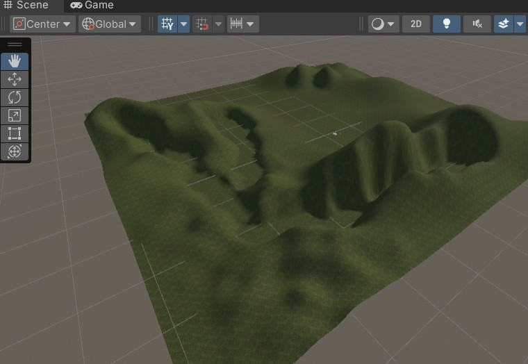The image size is (528, 364).
Task: Open the Global handle rotation dropdown
Action: (110, 24)
